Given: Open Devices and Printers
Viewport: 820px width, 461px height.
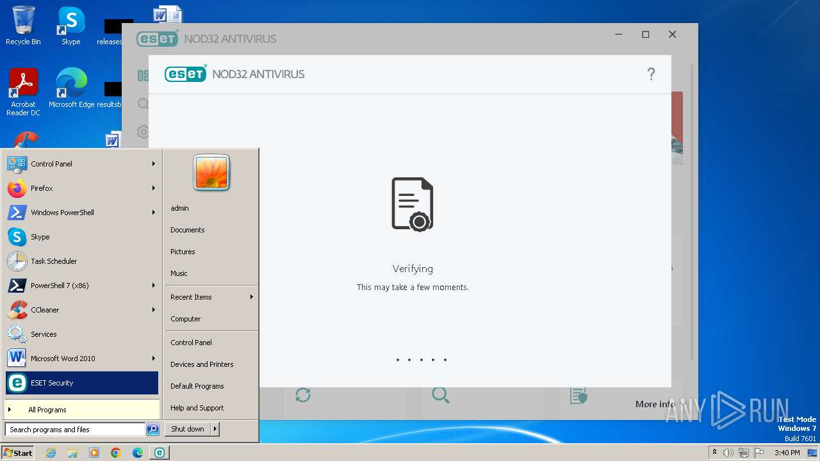Looking at the screenshot, I should point(211,364).
